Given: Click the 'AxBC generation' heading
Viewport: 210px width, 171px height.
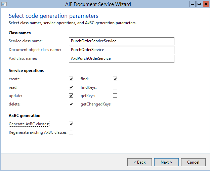Looking at the screenshot, I should pyautogui.click(x=25, y=116).
